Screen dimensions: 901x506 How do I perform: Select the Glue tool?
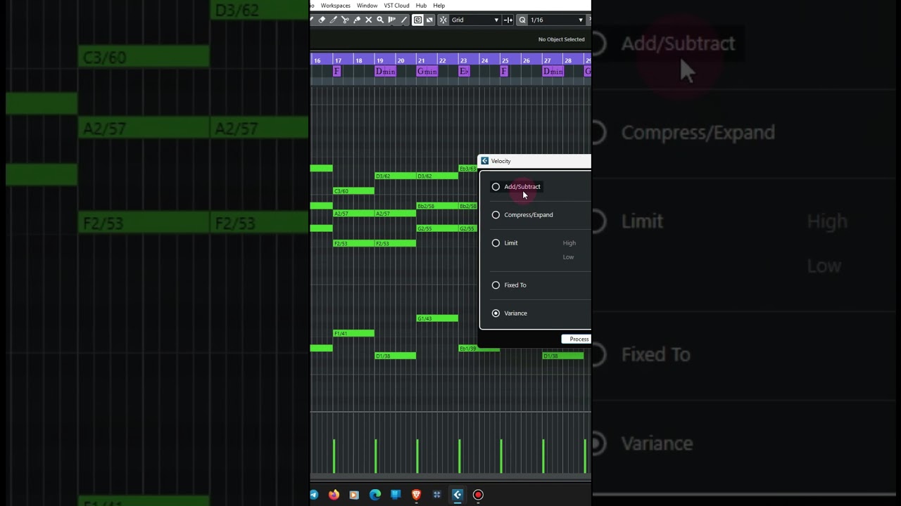pyautogui.click(x=357, y=20)
